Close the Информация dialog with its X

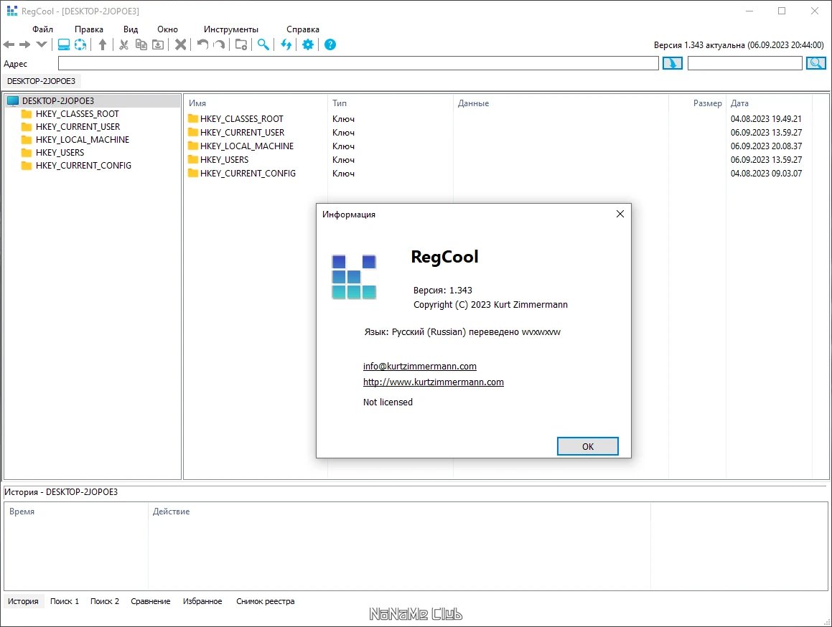click(620, 214)
